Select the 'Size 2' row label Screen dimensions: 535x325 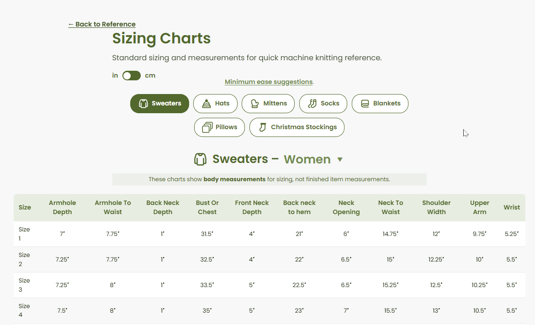click(x=24, y=260)
